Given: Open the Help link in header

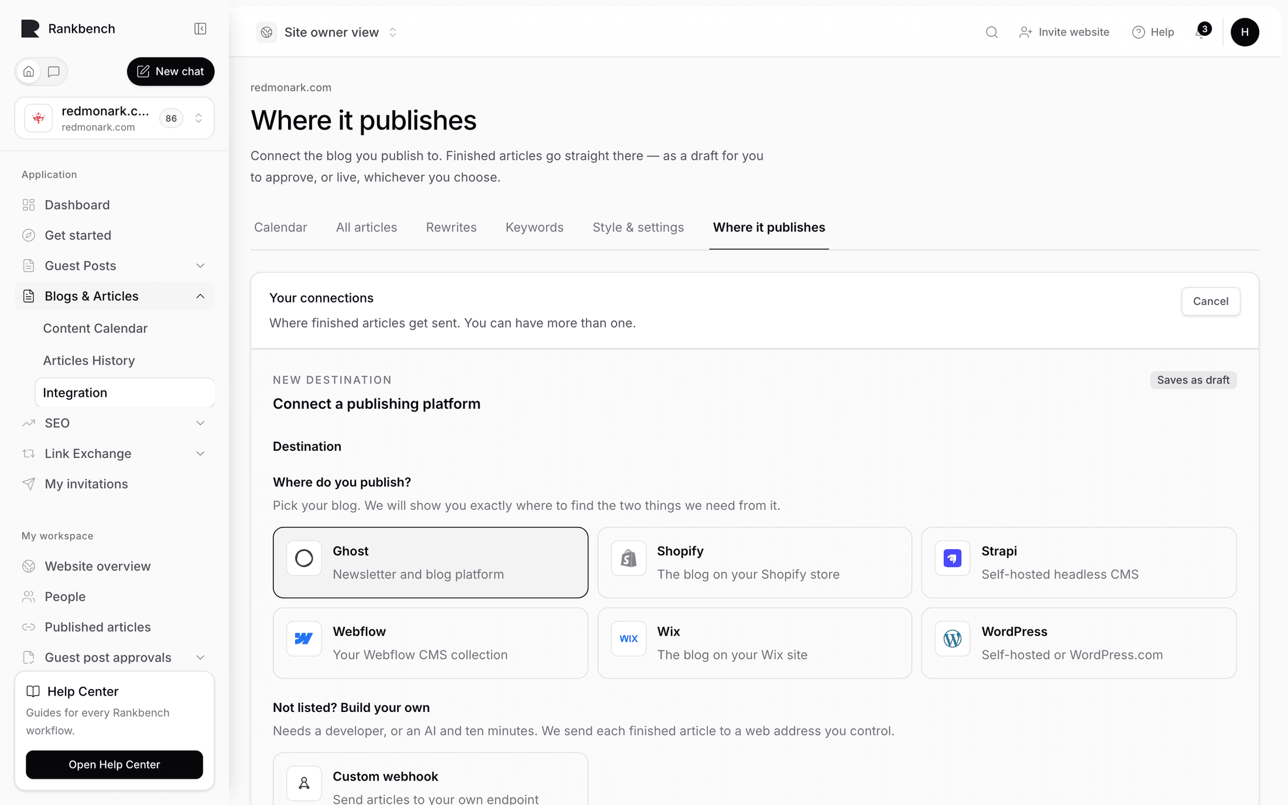Looking at the screenshot, I should pos(1153,32).
